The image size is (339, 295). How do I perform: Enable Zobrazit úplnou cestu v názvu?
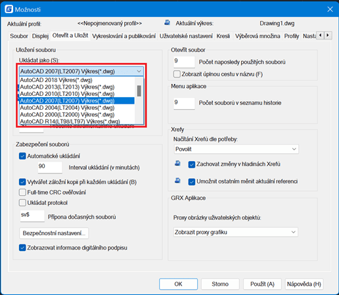pyautogui.click(x=177, y=74)
